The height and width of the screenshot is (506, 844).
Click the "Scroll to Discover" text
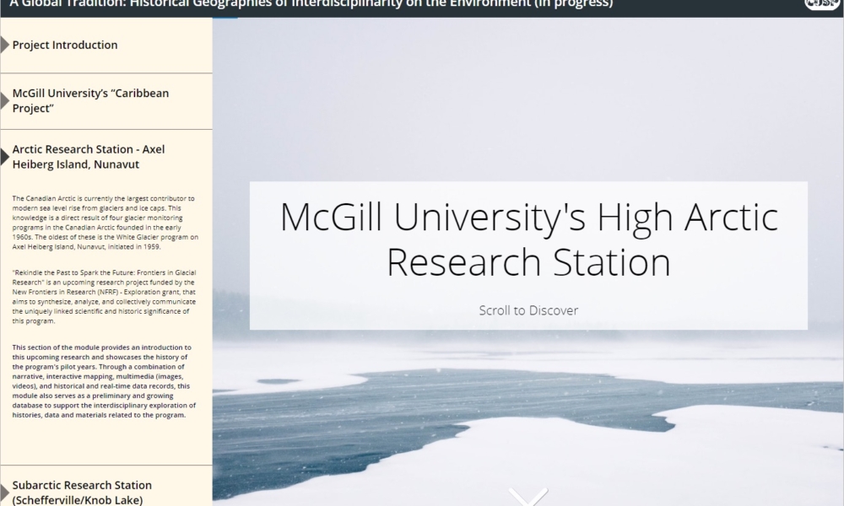coord(528,310)
